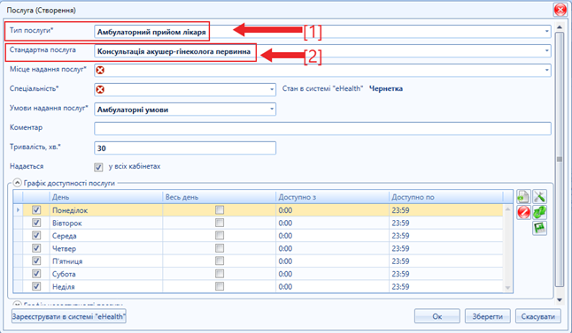The height and width of the screenshot is (333, 572).
Task: Click the 'День' column header
Action: (x=105, y=197)
